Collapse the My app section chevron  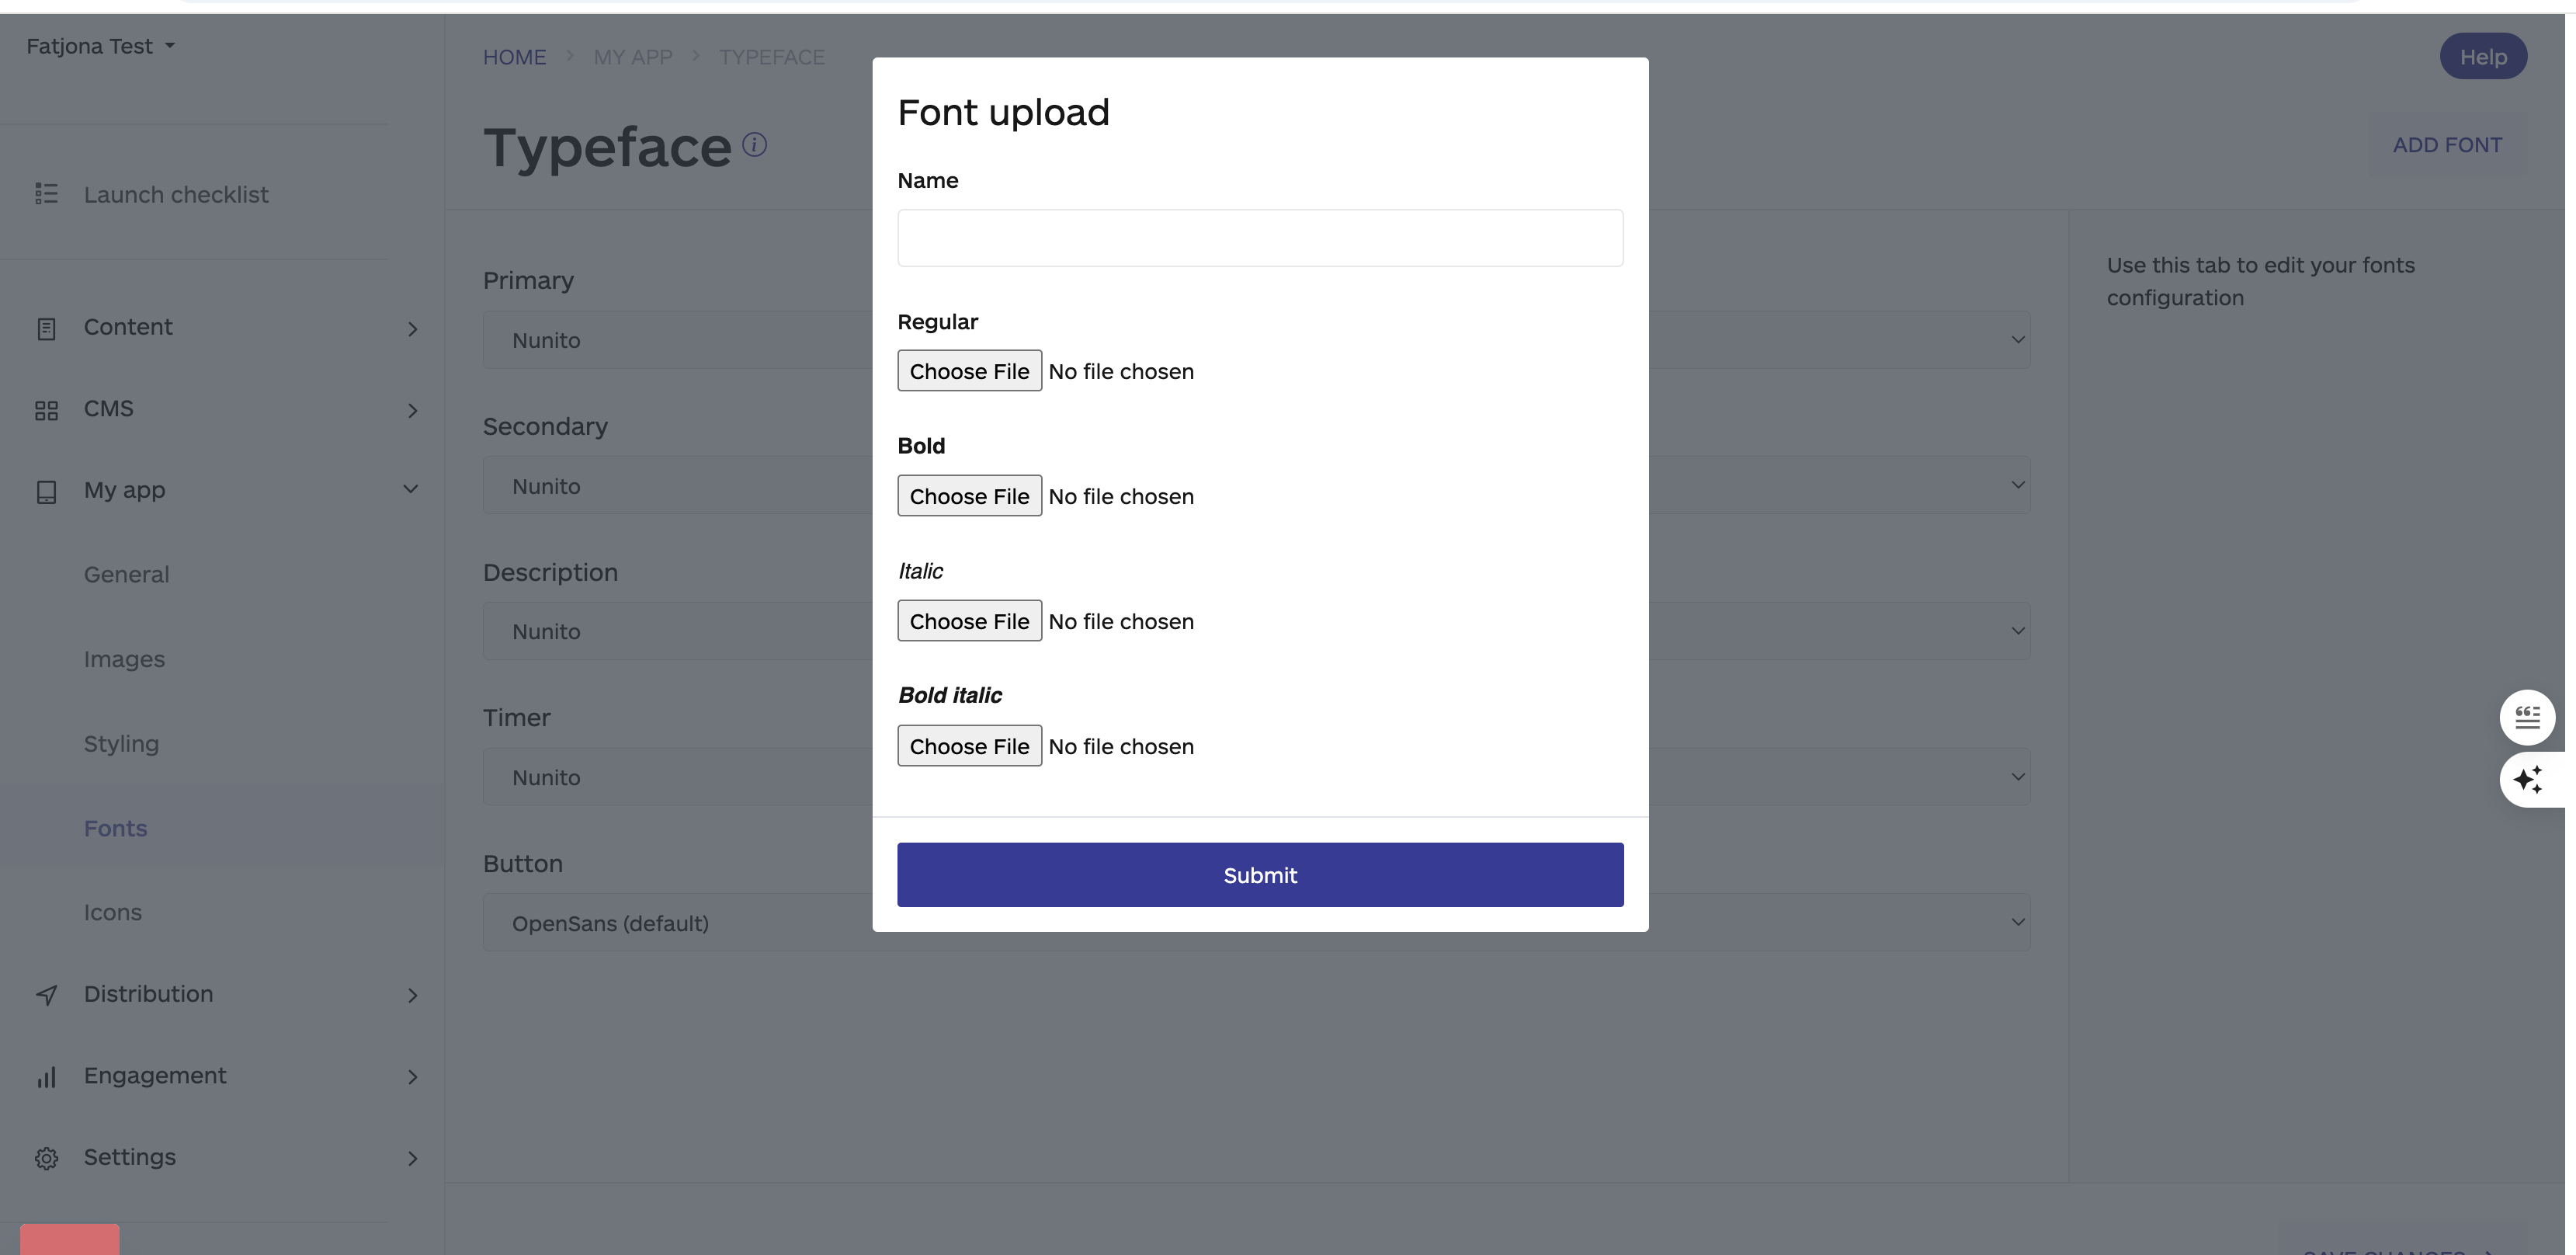[x=411, y=489]
